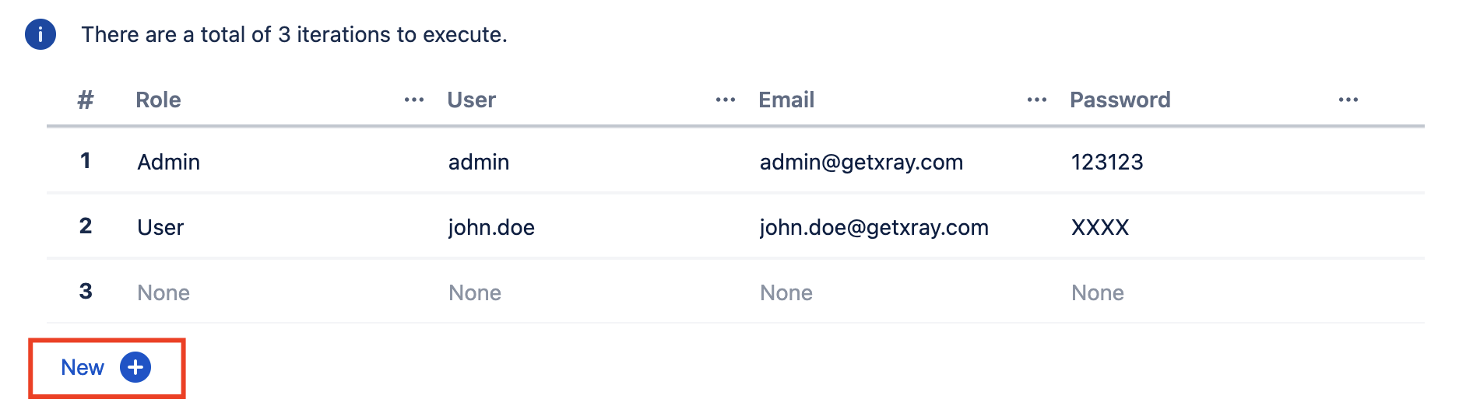Select the User column header
The height and width of the screenshot is (420, 1459).
click(x=471, y=100)
